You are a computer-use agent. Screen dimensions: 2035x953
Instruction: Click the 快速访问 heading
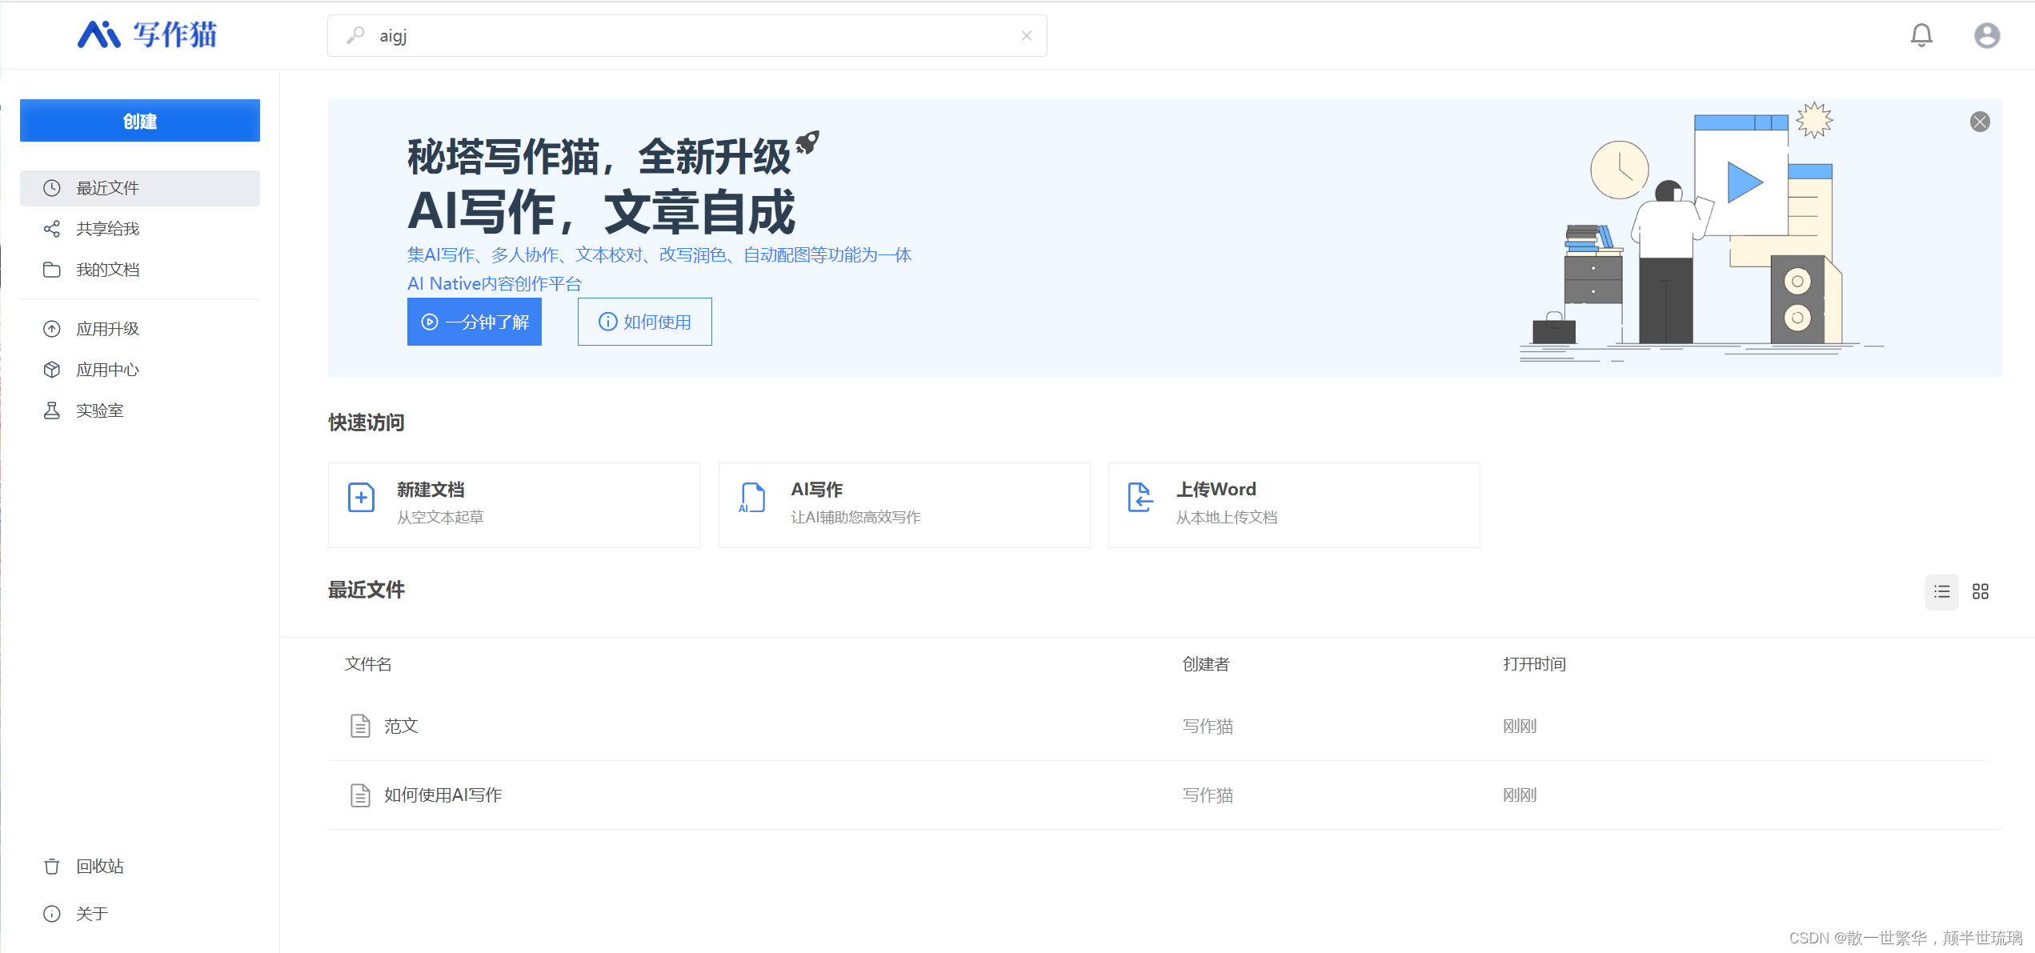(367, 422)
